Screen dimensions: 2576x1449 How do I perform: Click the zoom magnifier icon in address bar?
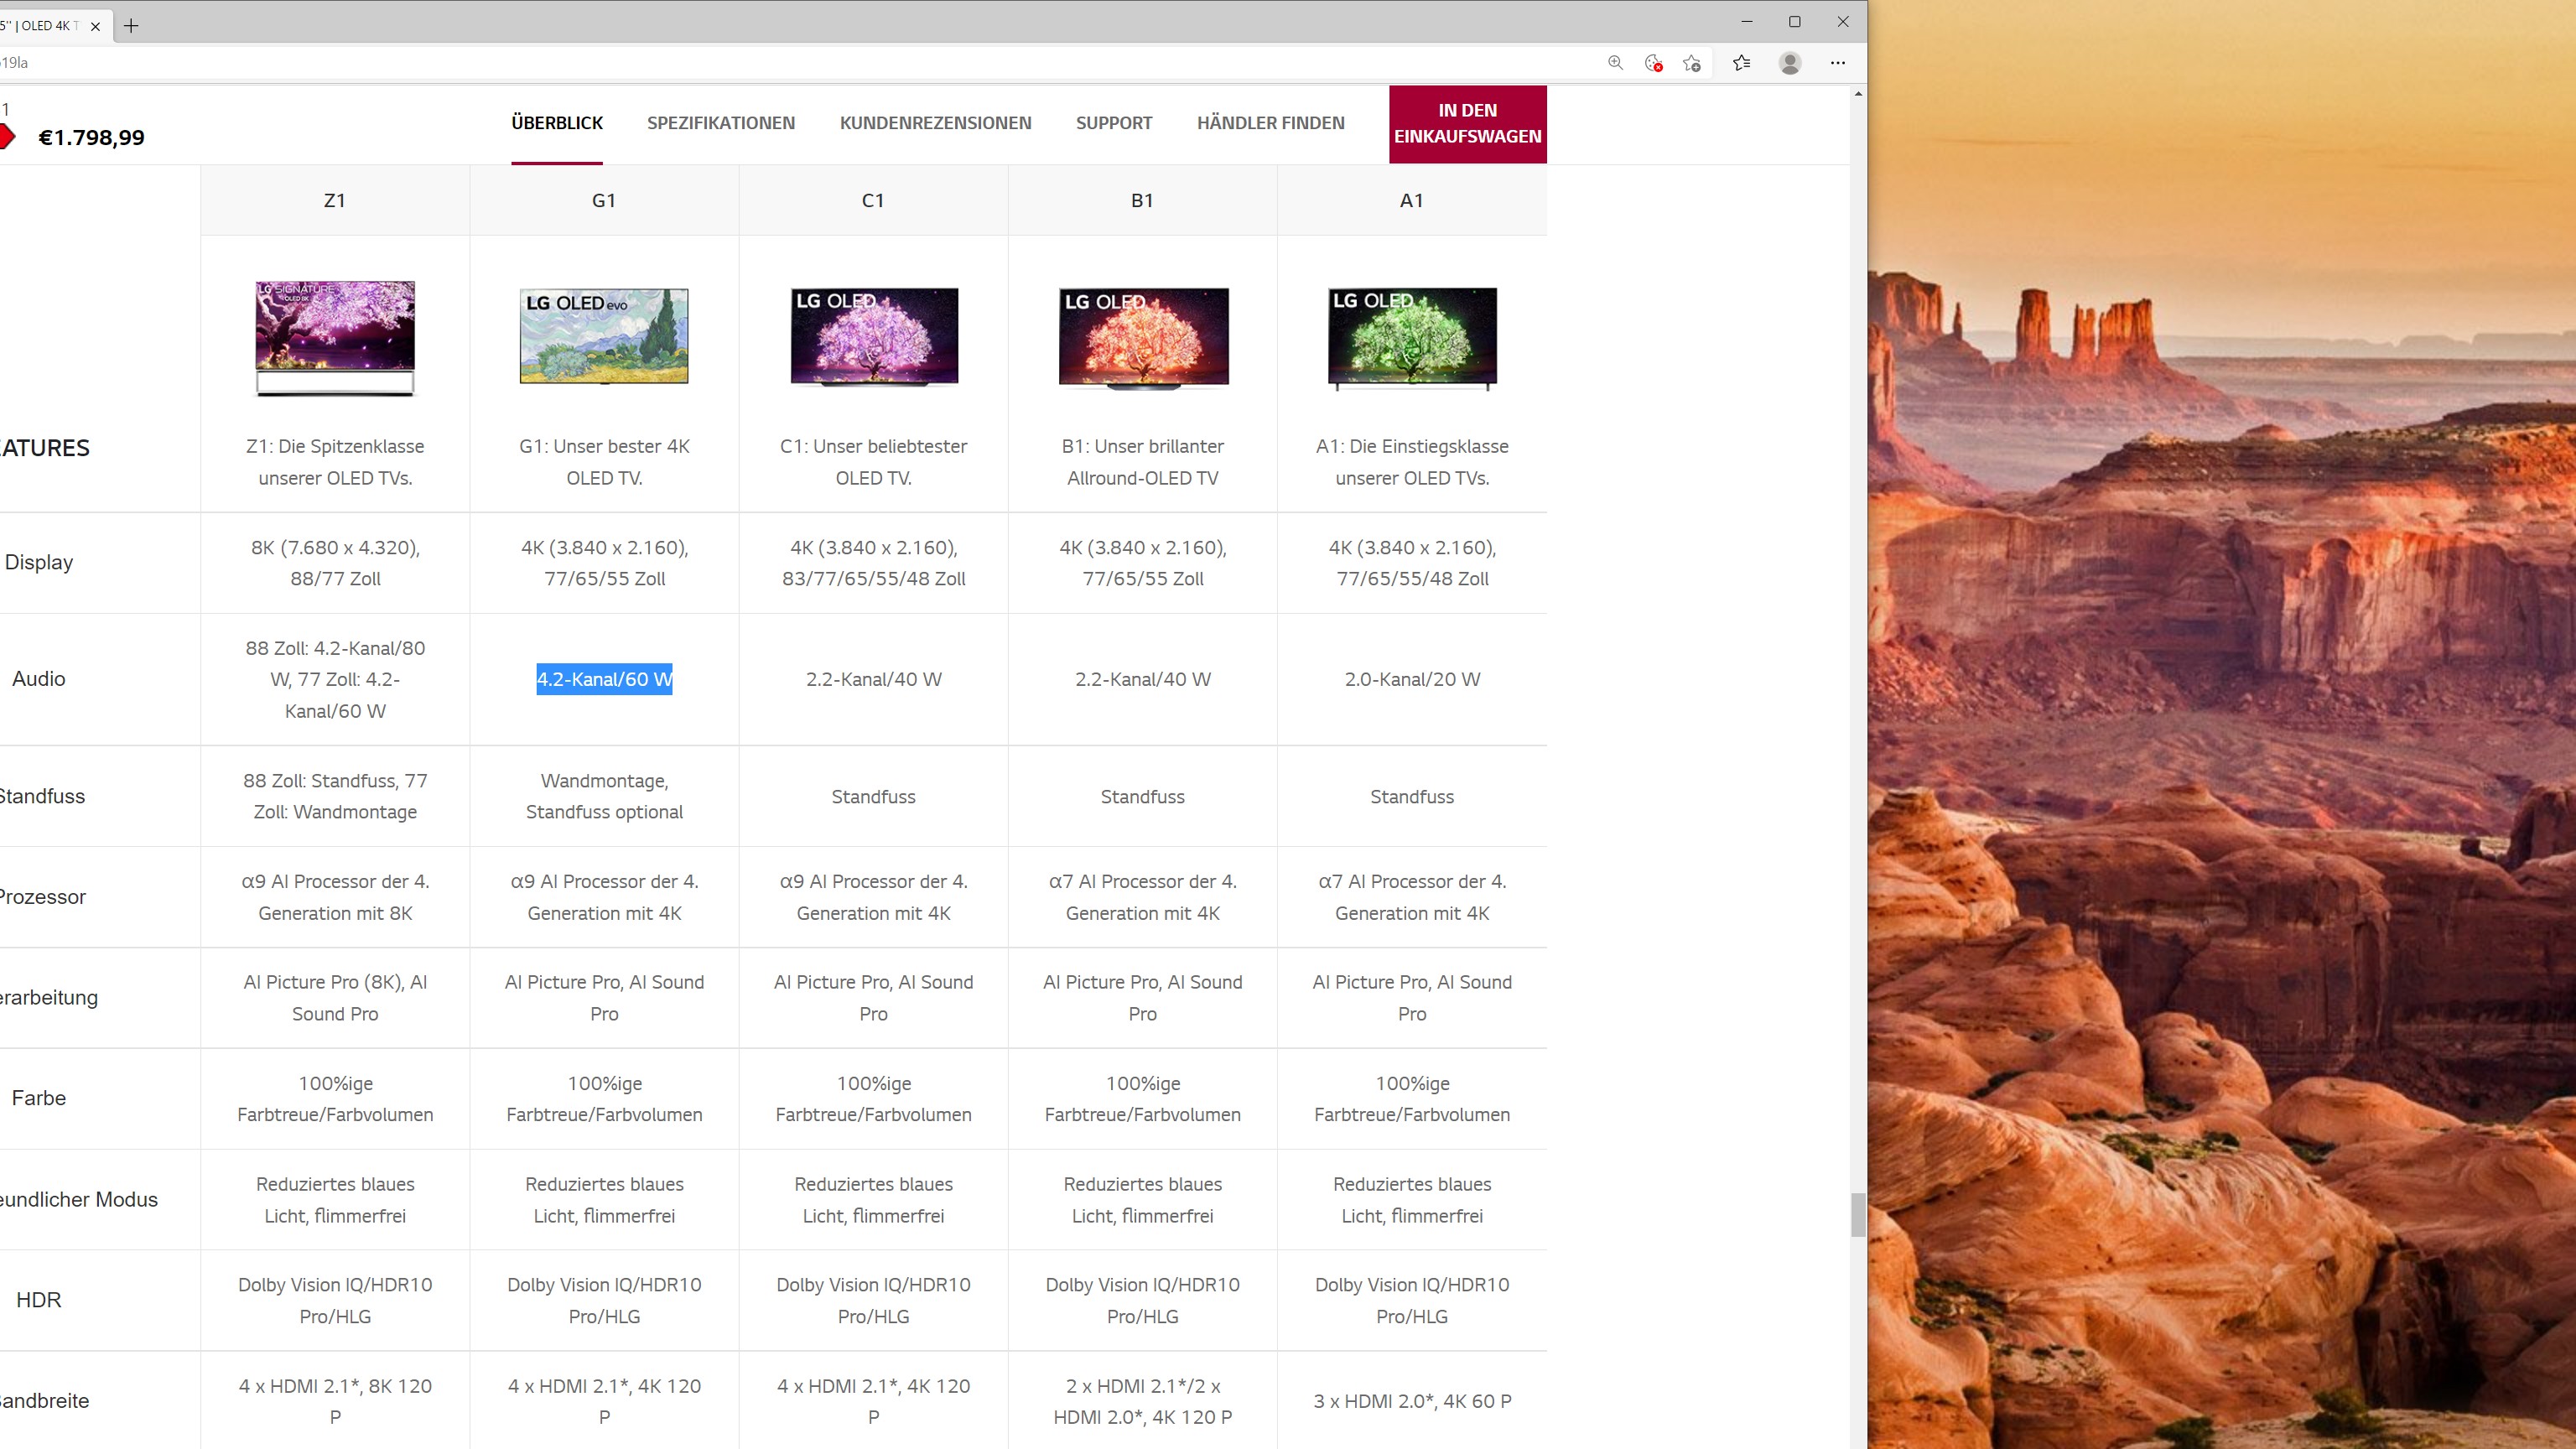(x=1615, y=63)
